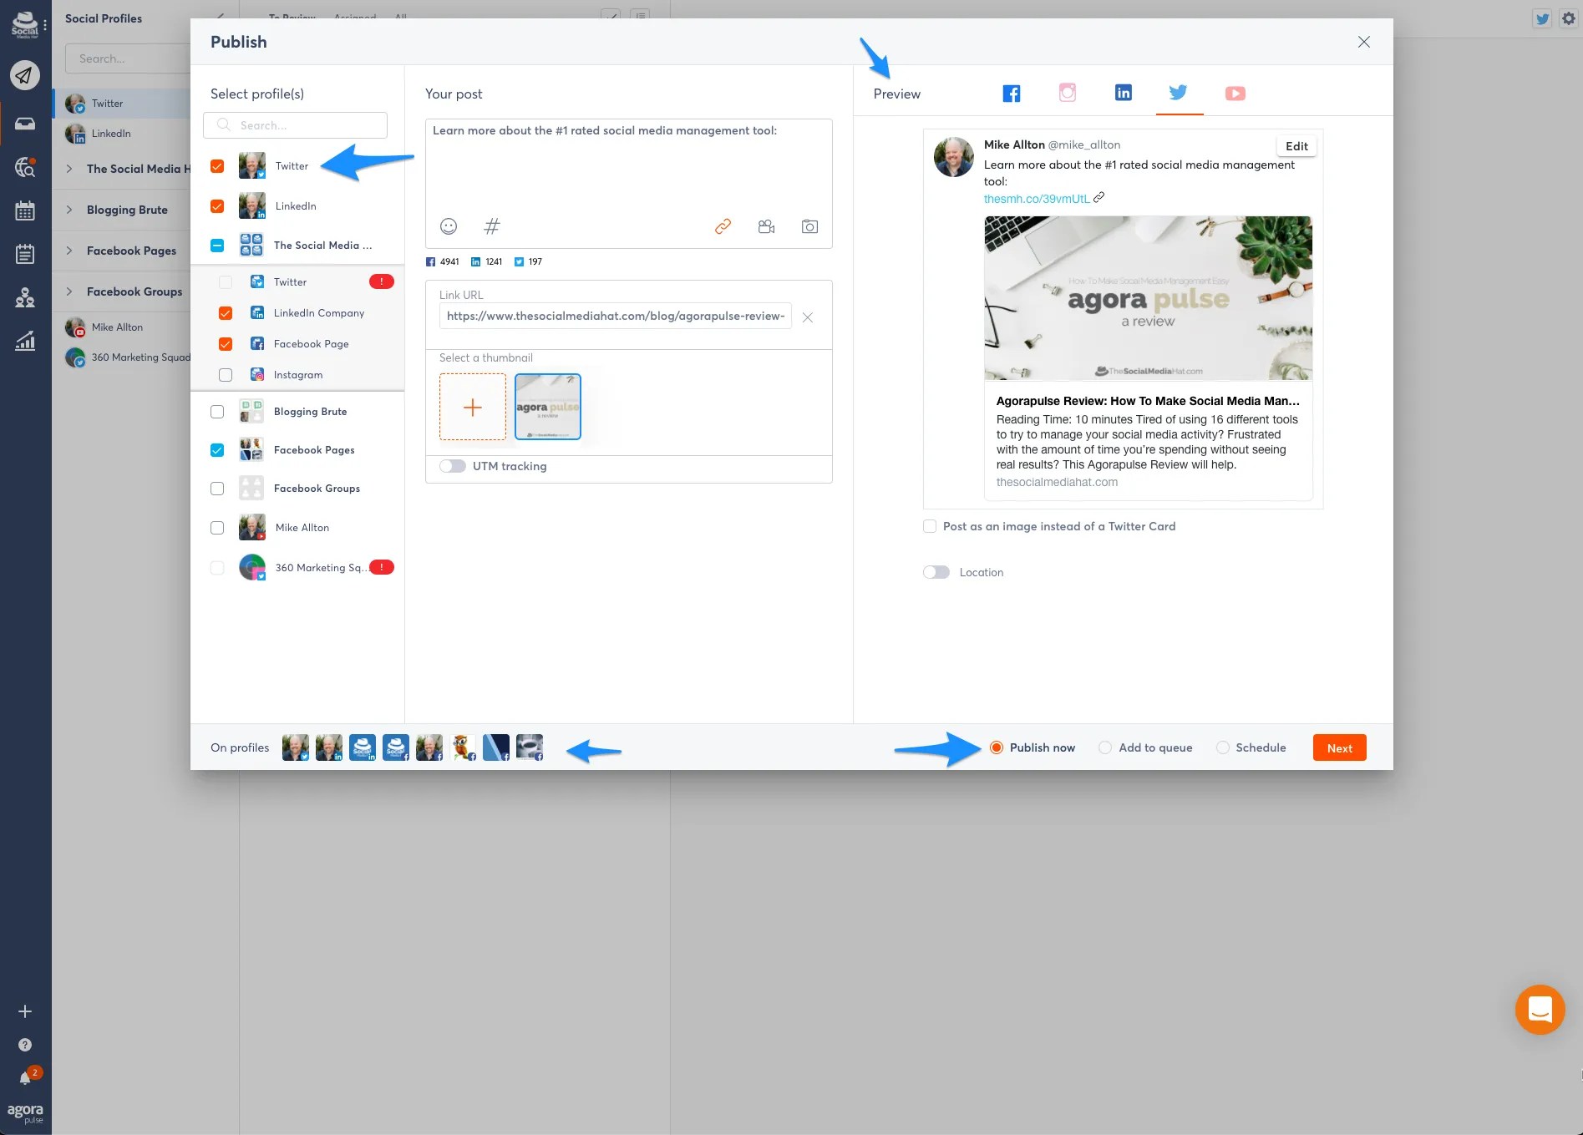Screen dimensions: 1583x1135
Task: Click the Twitter bird icon at top right
Action: (x=1542, y=18)
